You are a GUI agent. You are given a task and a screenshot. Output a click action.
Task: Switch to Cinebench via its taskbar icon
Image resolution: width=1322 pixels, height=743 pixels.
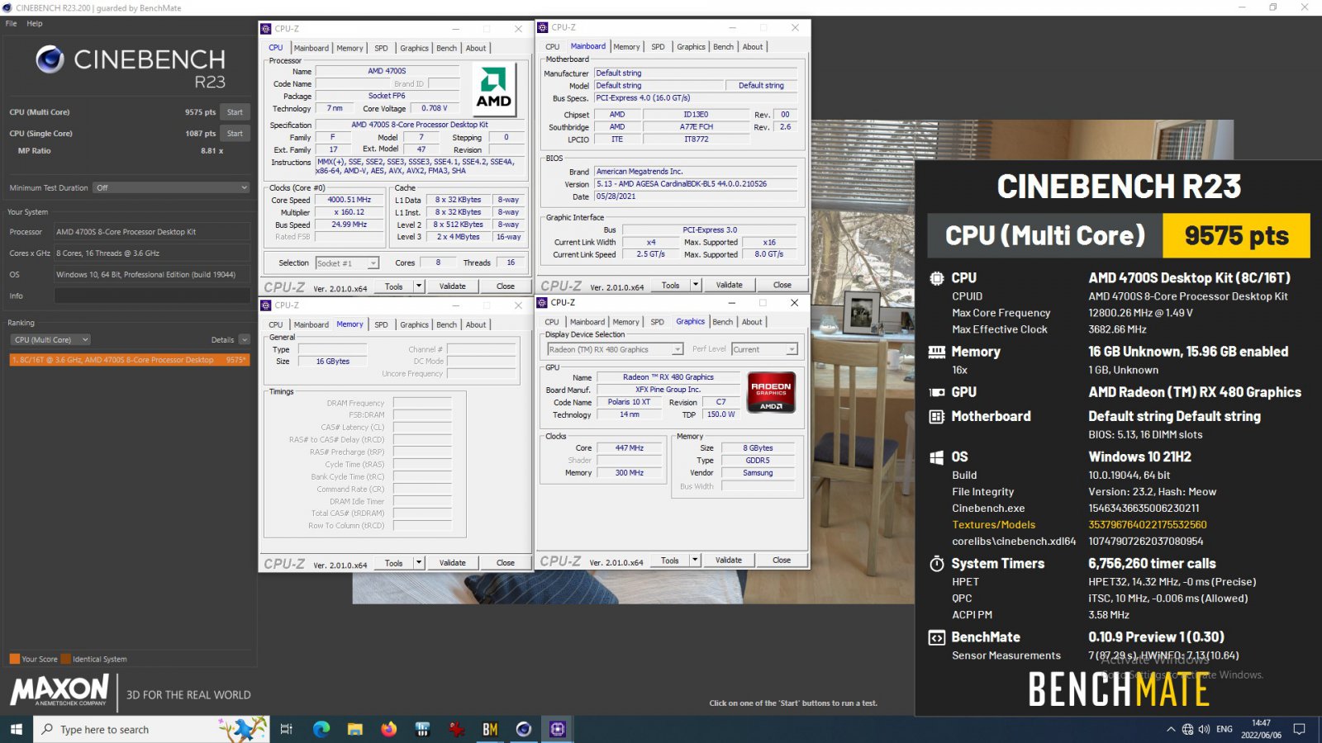point(524,729)
